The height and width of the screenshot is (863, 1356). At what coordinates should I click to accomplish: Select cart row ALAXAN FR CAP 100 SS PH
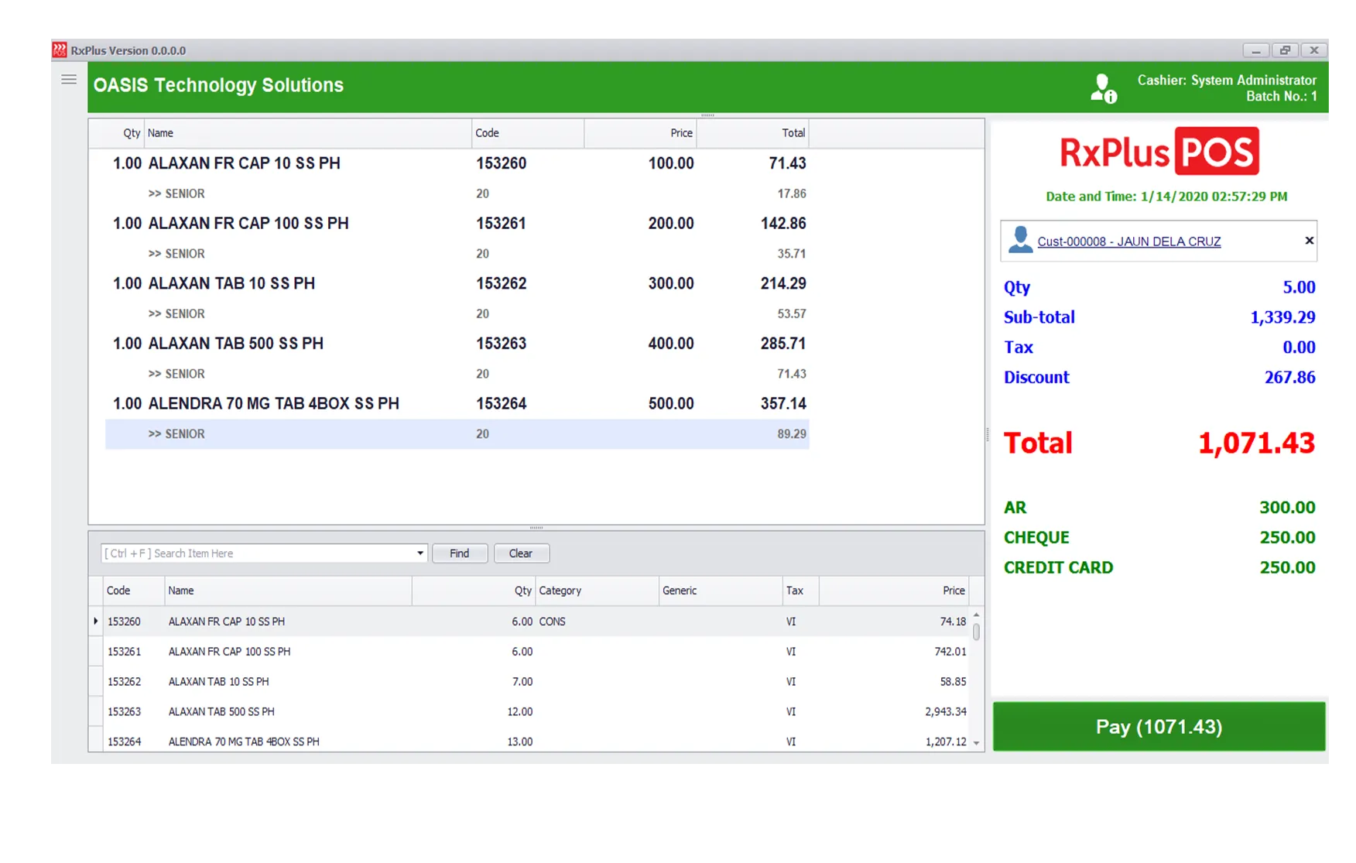[x=457, y=224]
